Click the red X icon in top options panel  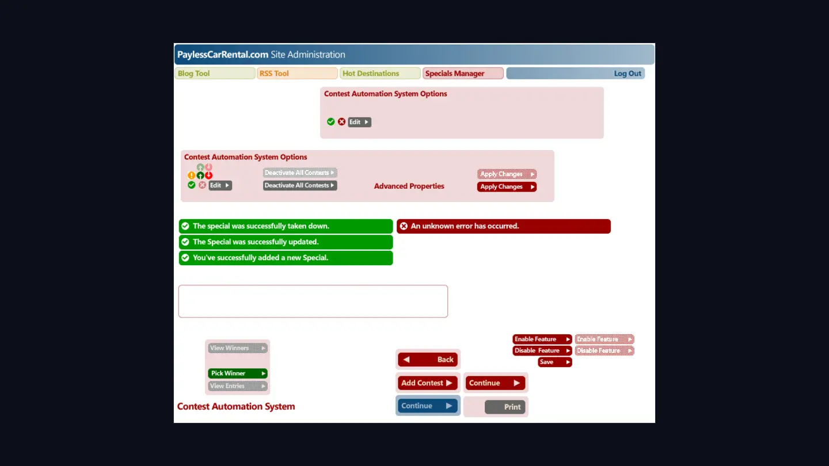click(x=341, y=122)
